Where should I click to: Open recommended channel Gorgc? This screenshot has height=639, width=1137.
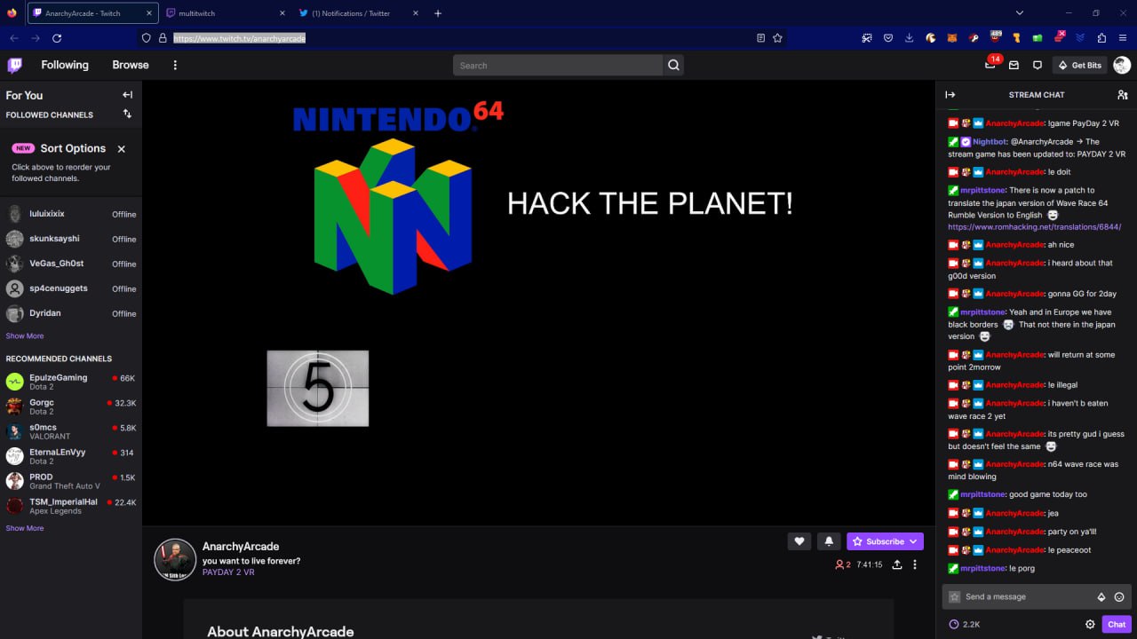click(x=71, y=406)
